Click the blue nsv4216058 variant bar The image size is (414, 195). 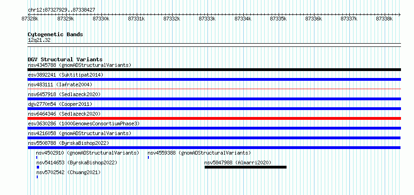pos(214,138)
